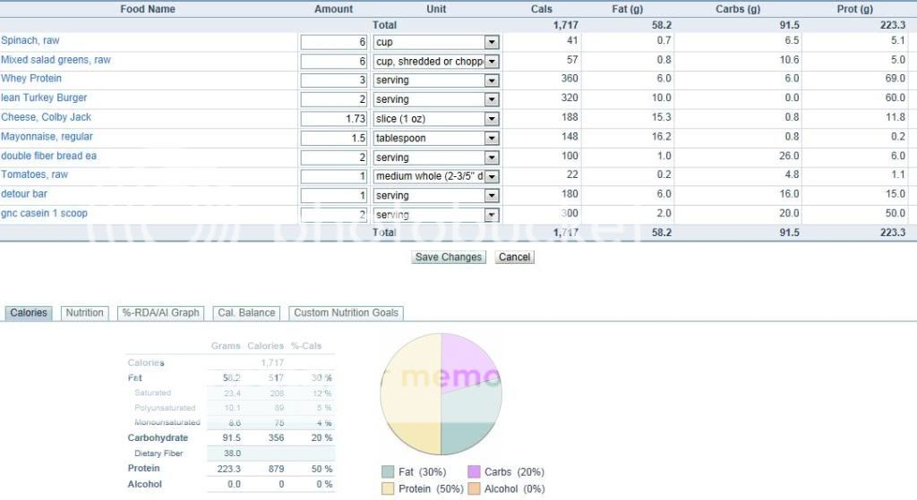Edit the amount for double fiber bread
The image size is (917, 500).
click(334, 157)
